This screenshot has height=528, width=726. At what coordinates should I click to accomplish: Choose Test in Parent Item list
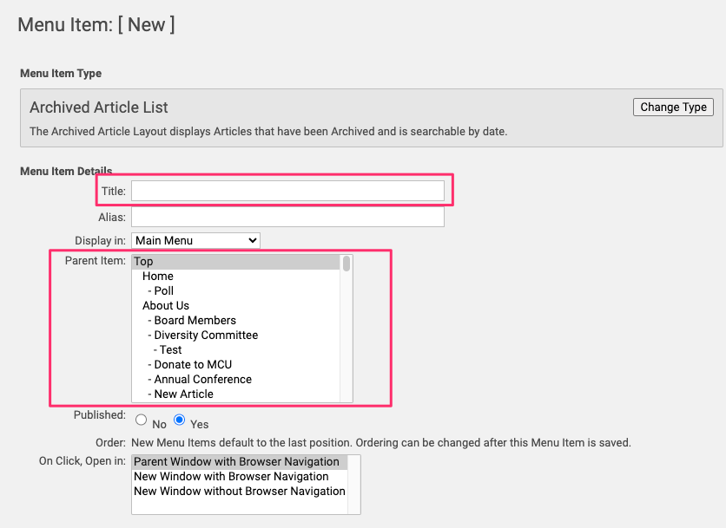point(170,350)
